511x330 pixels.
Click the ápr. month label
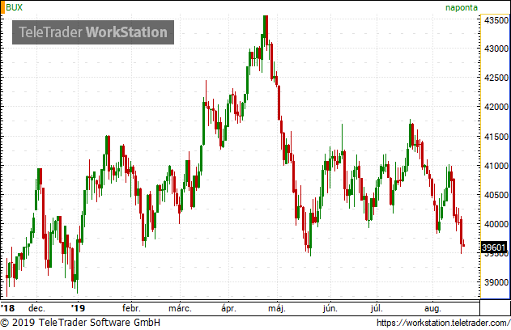(228, 308)
